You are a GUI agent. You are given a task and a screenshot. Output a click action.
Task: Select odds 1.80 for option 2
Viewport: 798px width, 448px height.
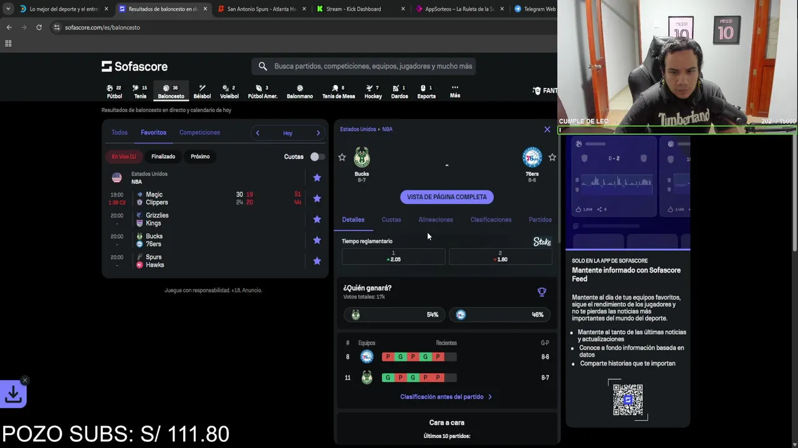pos(501,256)
